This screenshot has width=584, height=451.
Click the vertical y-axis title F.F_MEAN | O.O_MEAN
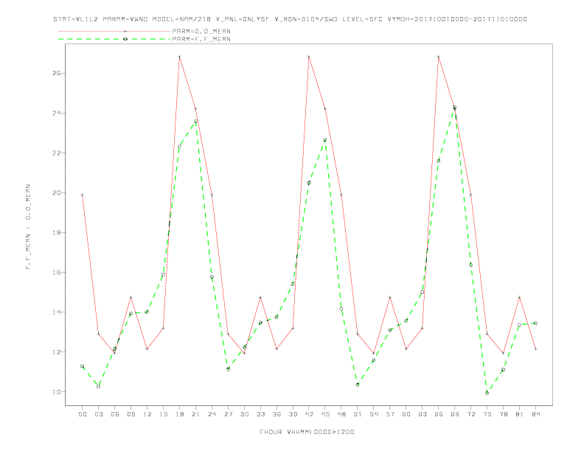28,227
